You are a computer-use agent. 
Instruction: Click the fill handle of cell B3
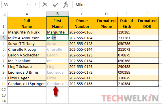69,41
